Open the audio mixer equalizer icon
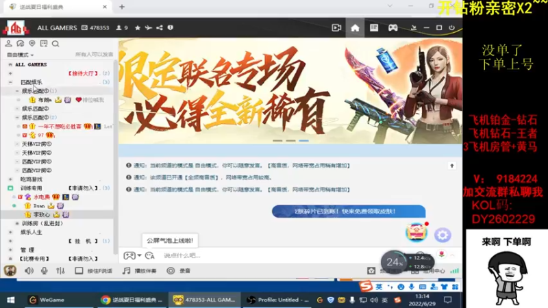548x308 pixels. pyautogui.click(x=60, y=270)
